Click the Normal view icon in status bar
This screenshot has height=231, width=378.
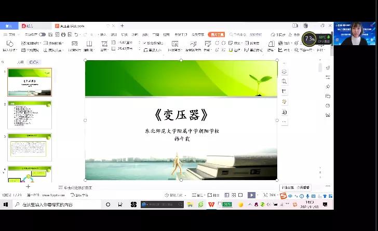click(x=226, y=195)
